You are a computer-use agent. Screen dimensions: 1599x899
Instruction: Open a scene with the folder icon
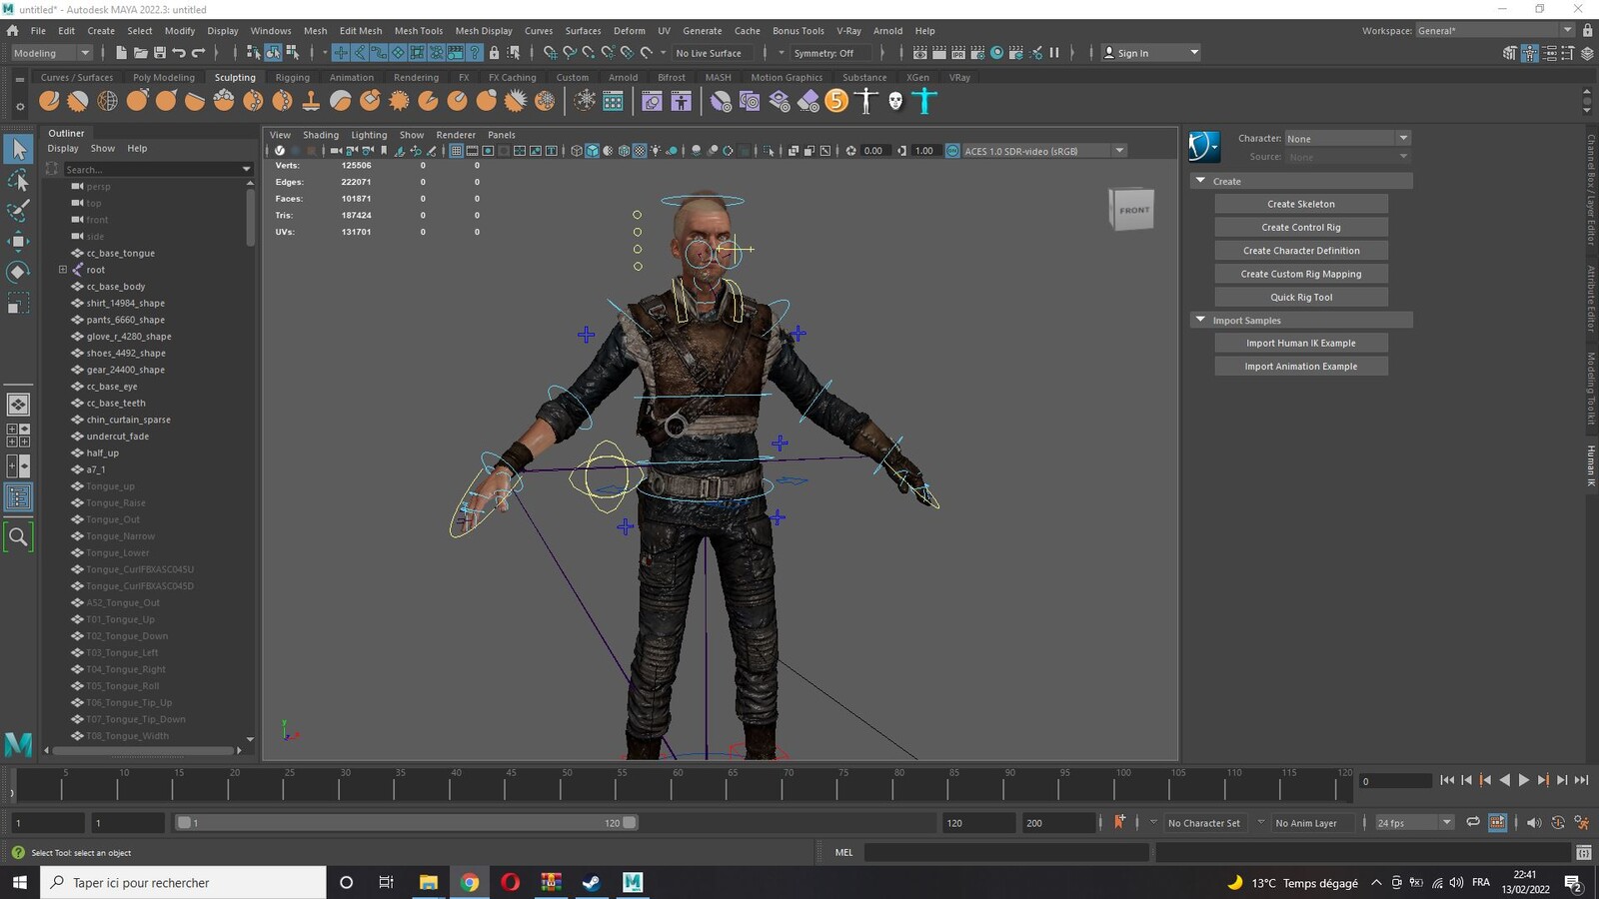(x=141, y=53)
